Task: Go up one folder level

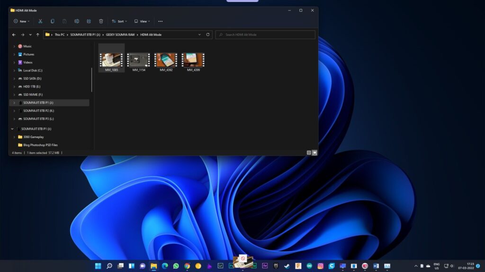Action: 38,35
